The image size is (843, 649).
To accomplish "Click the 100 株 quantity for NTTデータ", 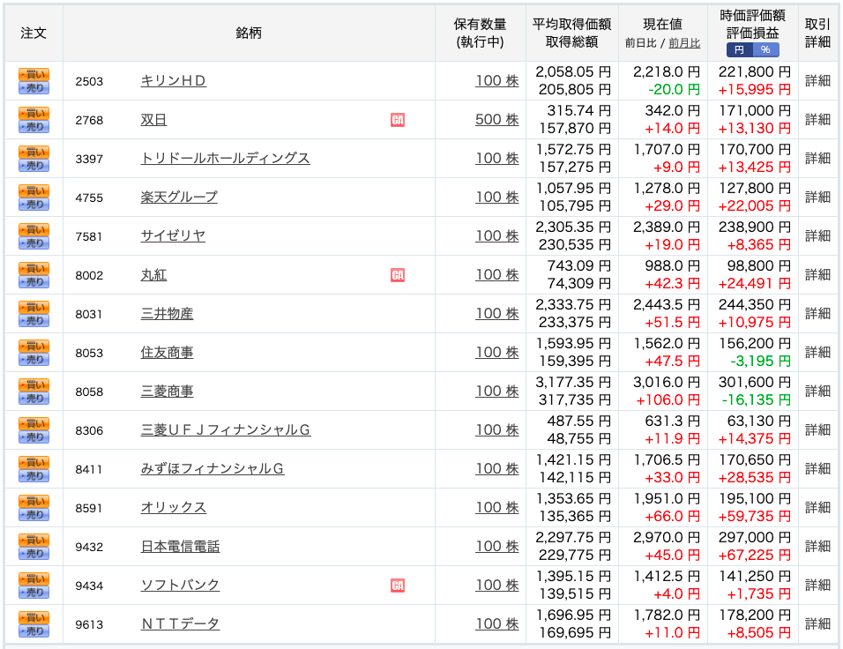I will pyautogui.click(x=496, y=623).
